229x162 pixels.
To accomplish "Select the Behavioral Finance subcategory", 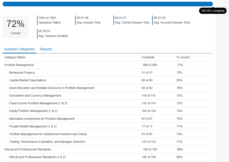I will 22,73.
